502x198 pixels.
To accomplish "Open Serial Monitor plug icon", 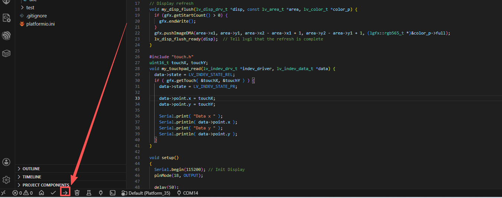I will pos(100,193).
